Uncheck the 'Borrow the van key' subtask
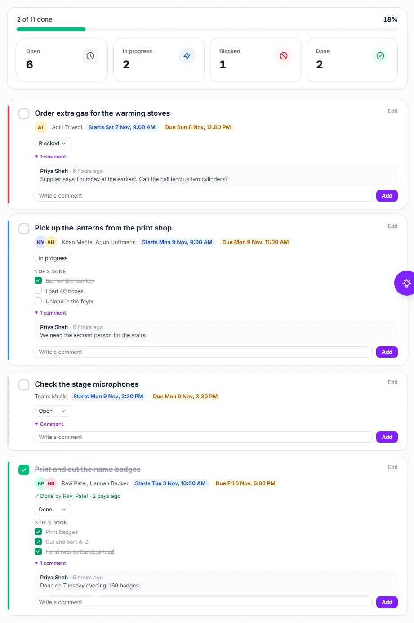414x623 pixels. (x=38, y=280)
